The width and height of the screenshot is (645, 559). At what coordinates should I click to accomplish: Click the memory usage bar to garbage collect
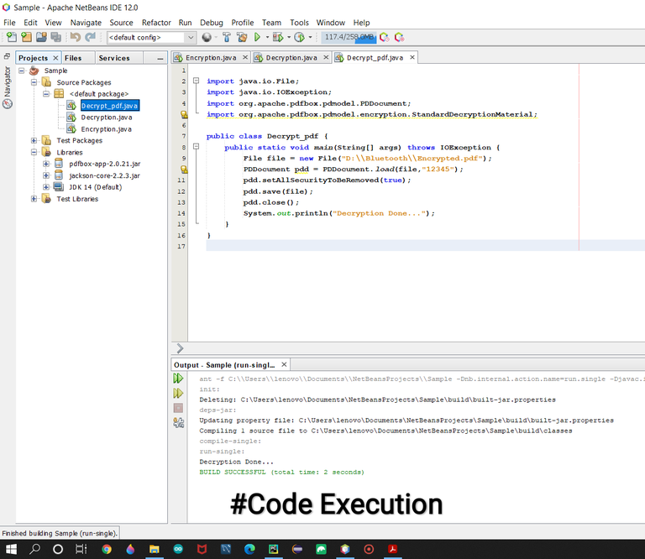click(349, 37)
